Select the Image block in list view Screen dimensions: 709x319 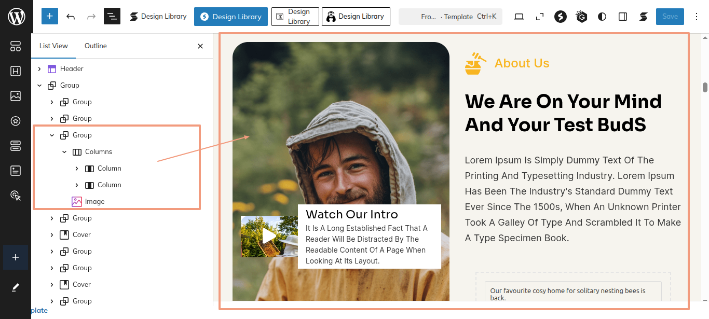click(x=94, y=201)
